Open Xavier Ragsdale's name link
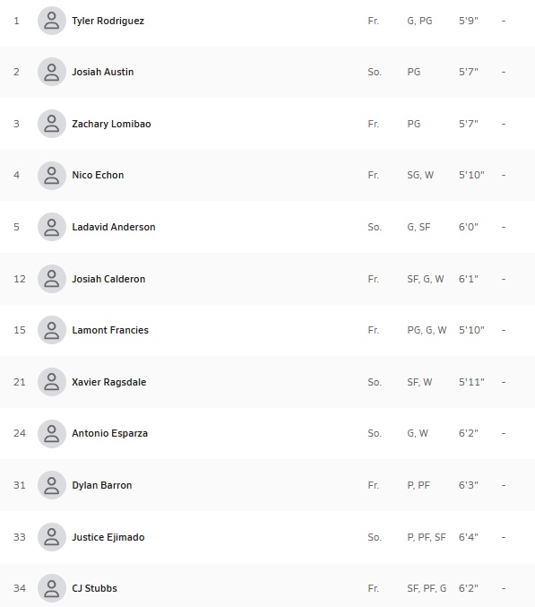 click(x=109, y=382)
